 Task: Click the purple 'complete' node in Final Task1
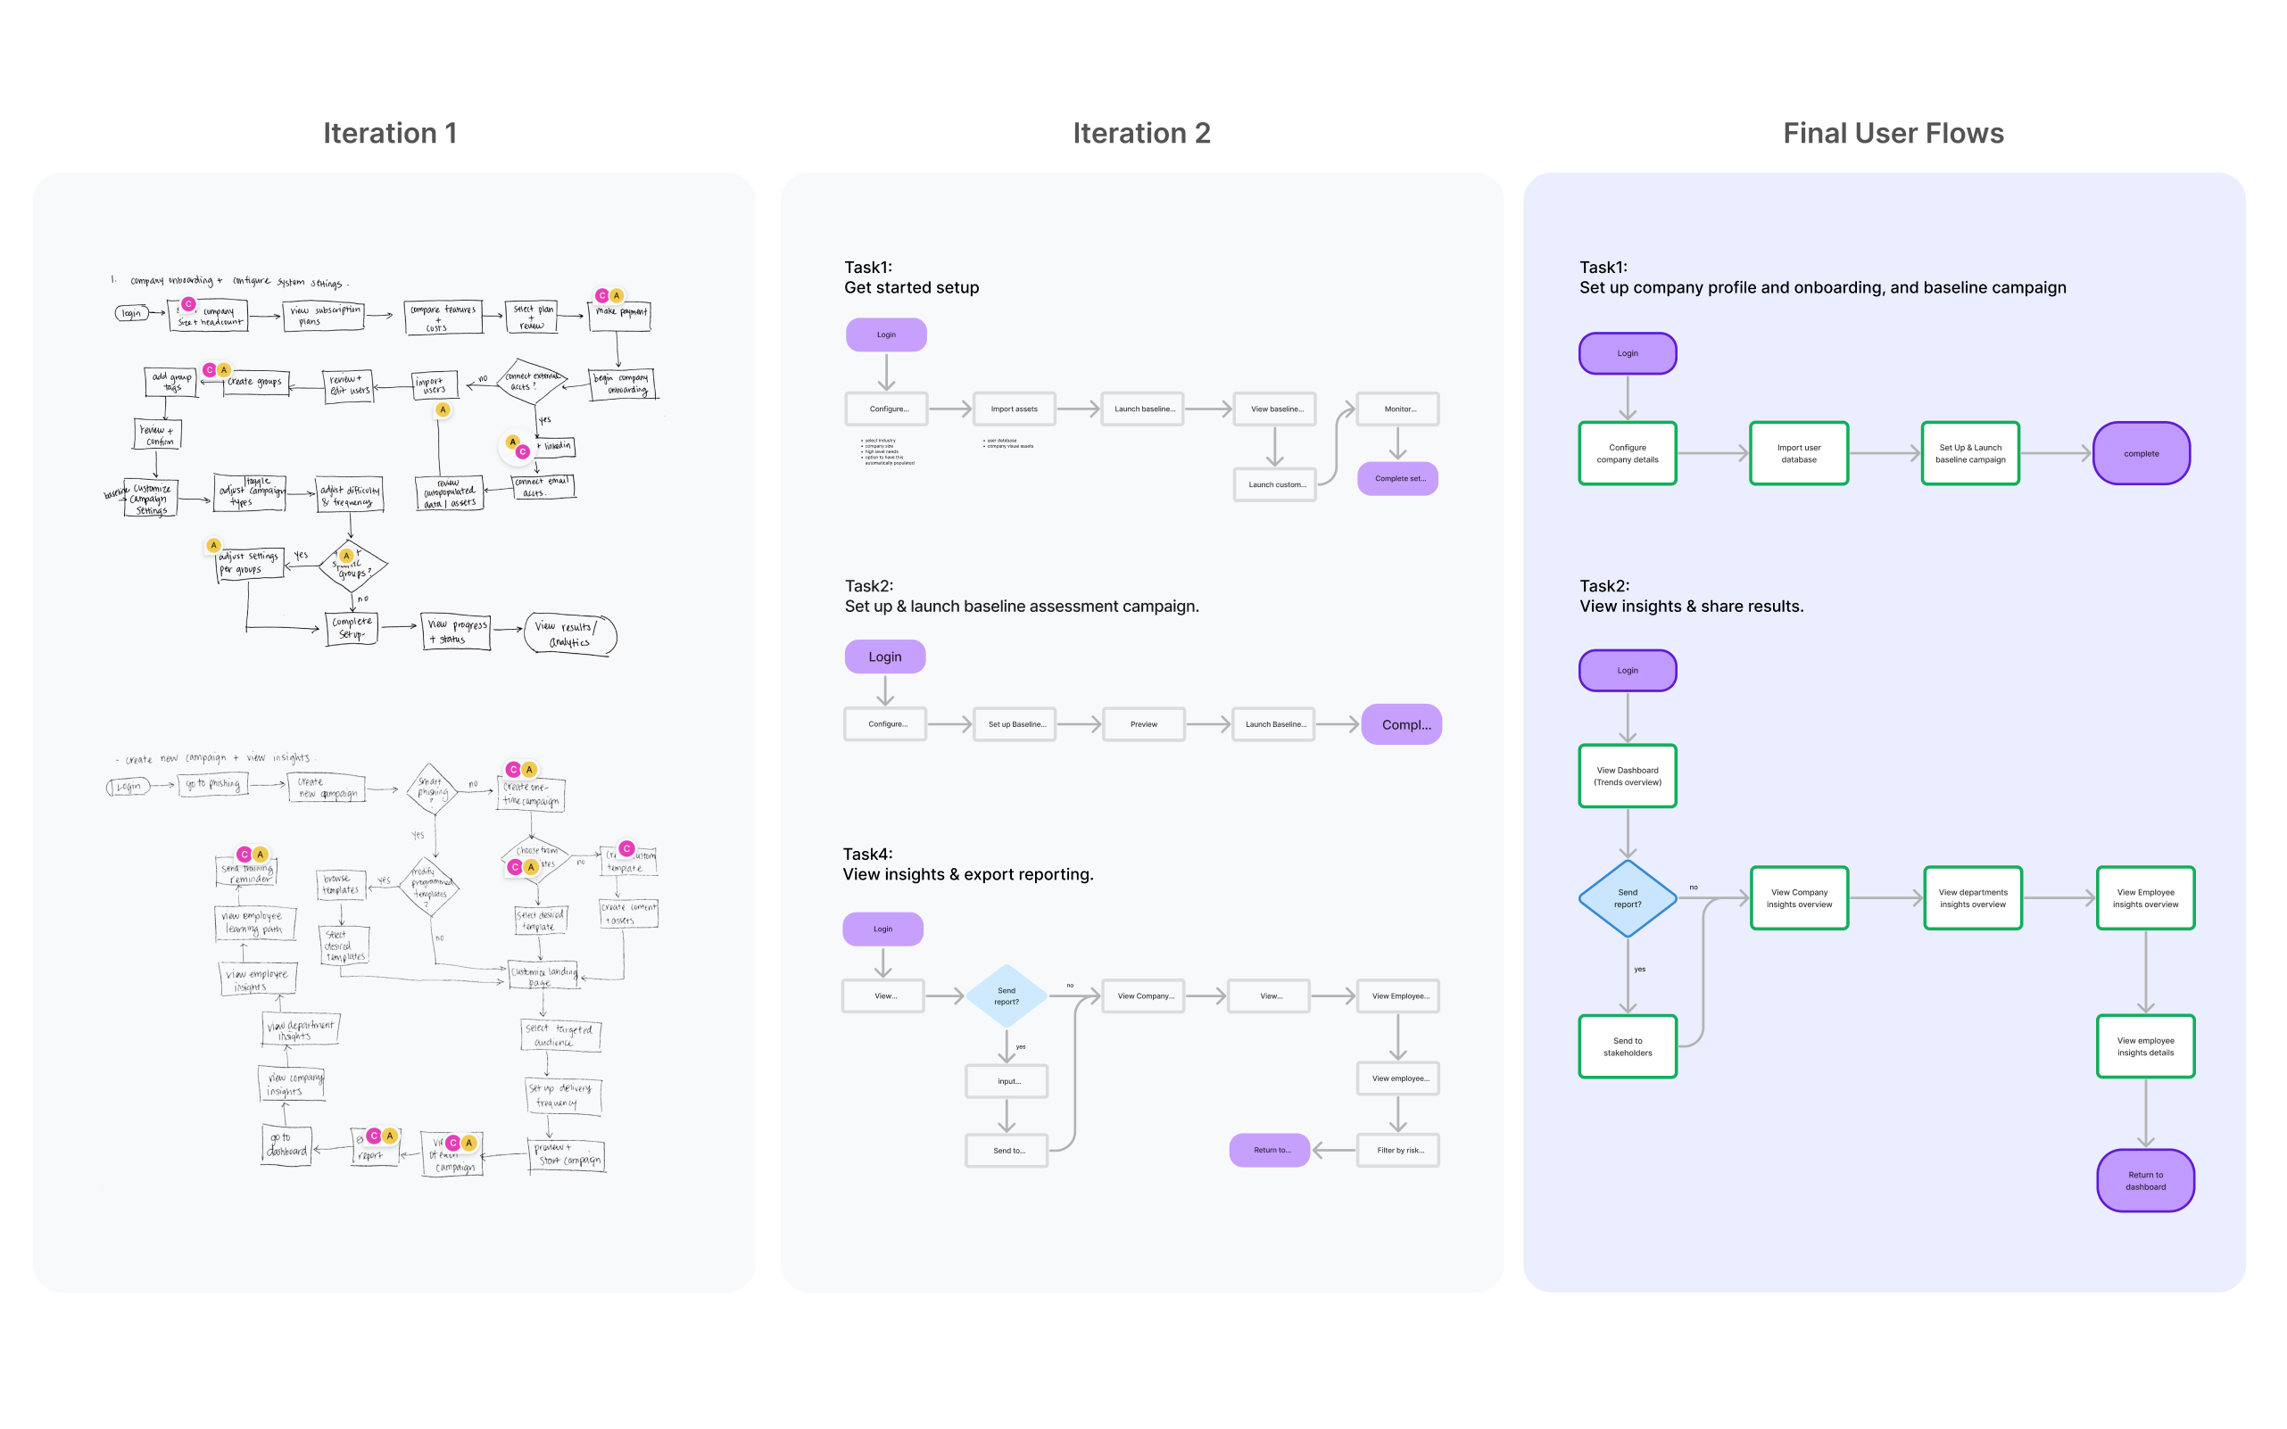(2141, 454)
